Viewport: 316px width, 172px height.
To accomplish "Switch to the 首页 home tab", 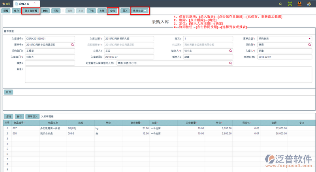I will coord(6,3).
